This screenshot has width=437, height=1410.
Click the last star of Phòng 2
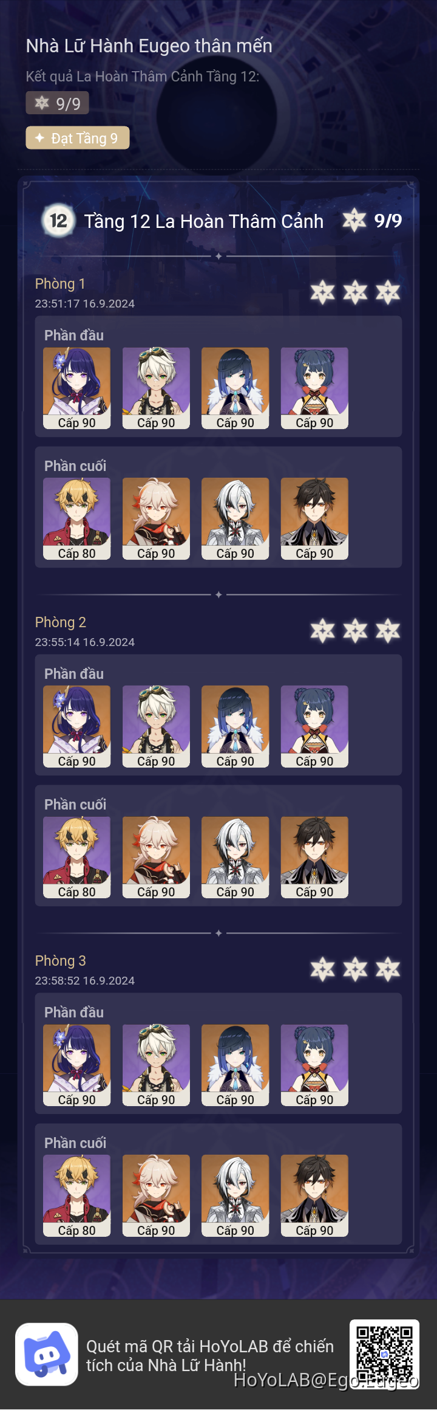point(388,631)
